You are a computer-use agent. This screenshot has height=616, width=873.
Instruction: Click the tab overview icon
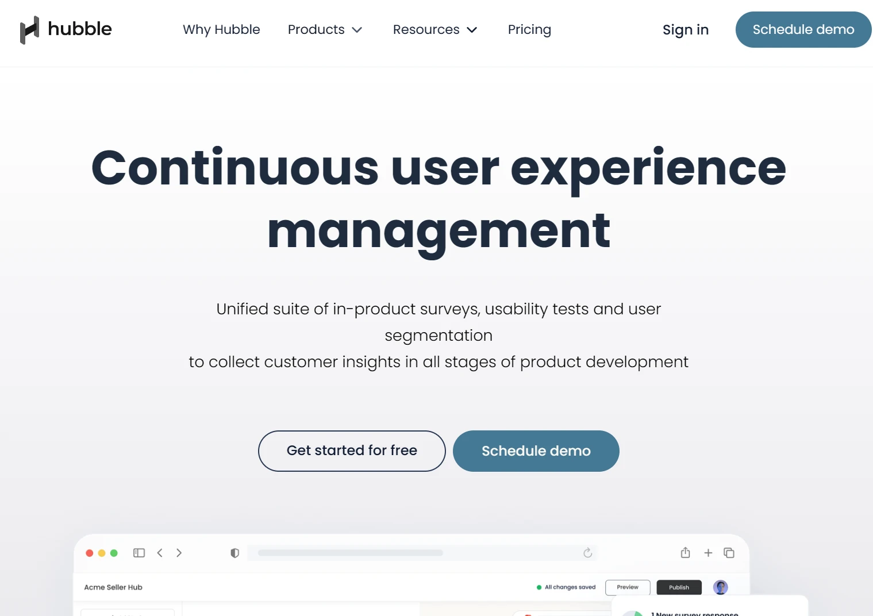729,553
